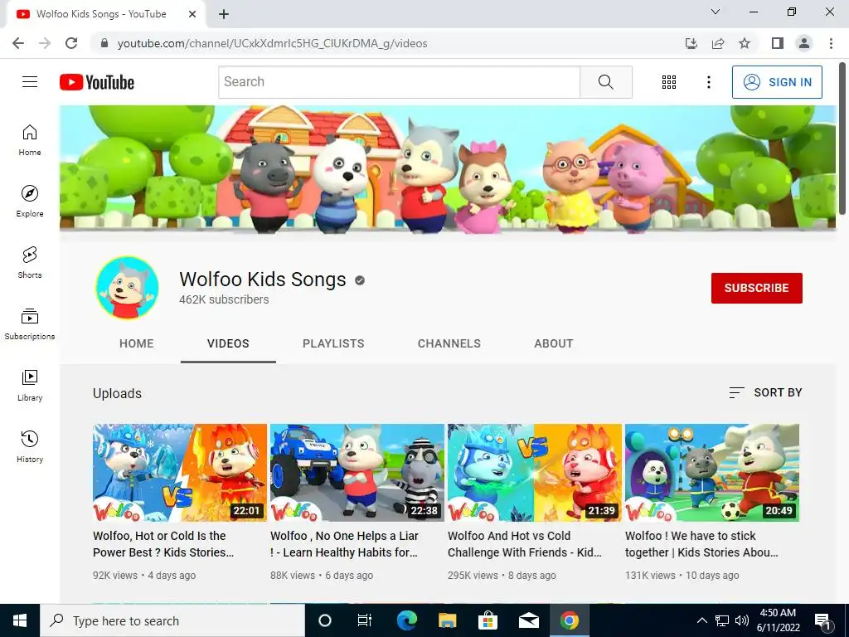
Task: Click the YouTube search input field
Action: (400, 82)
